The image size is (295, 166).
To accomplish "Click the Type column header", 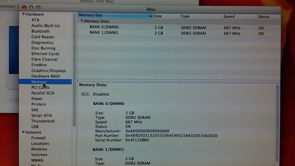I will click(201, 16).
